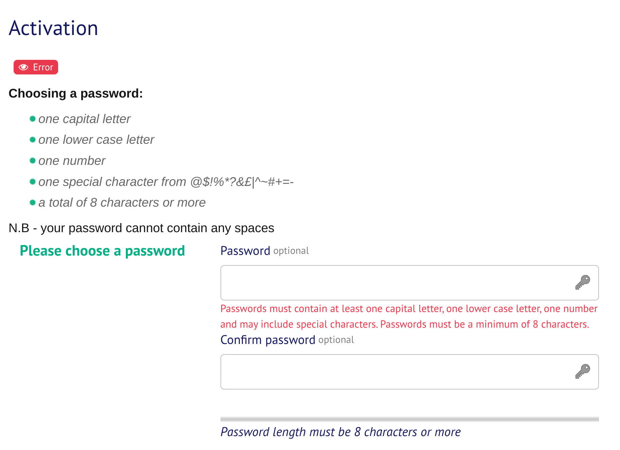Click the eye icon in the Error badge
620x450 pixels.
click(x=23, y=67)
